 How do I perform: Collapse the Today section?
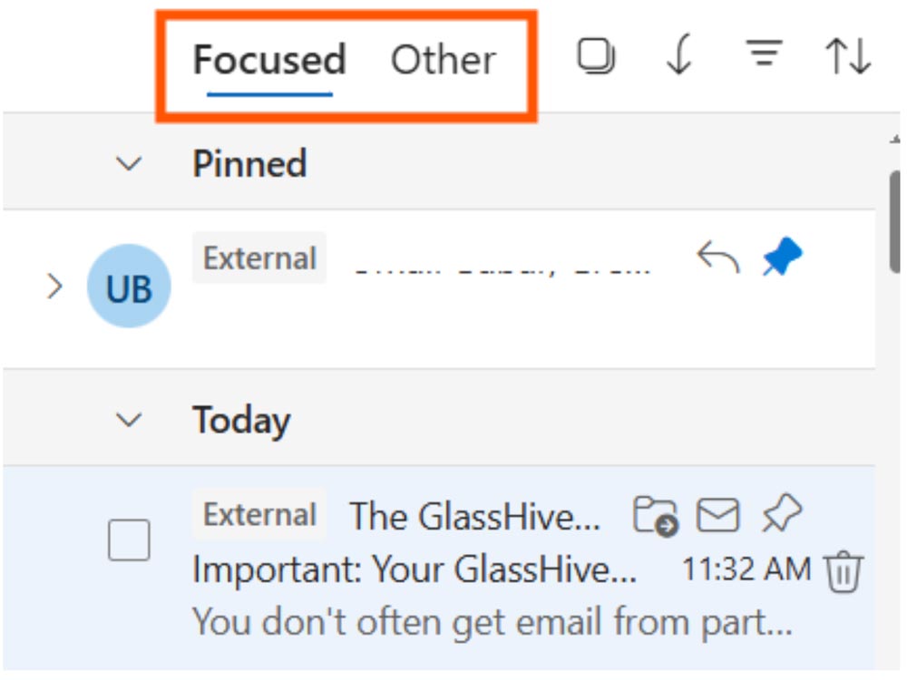tap(131, 420)
